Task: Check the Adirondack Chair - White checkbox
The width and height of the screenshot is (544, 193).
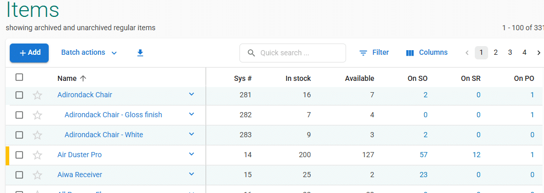Action: [x=19, y=135]
